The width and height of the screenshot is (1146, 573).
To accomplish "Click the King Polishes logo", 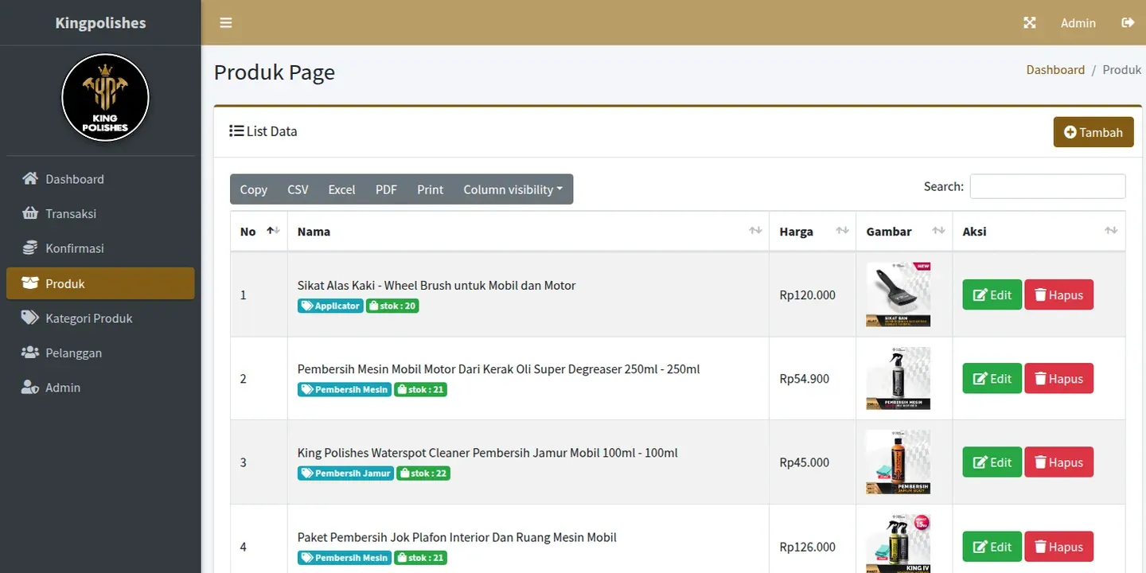I will point(105,97).
